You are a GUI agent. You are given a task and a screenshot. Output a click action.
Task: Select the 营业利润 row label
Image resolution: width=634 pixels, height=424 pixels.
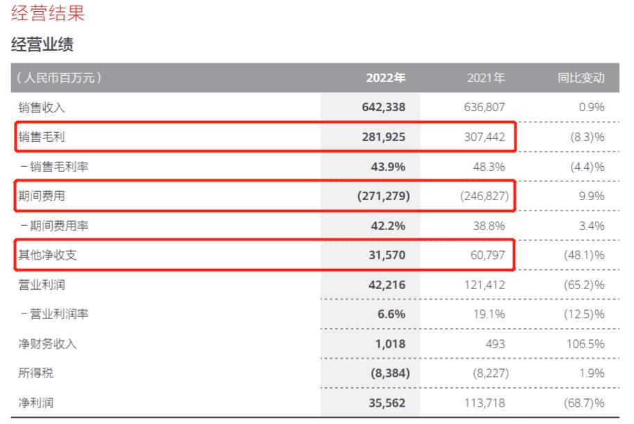coord(42,285)
